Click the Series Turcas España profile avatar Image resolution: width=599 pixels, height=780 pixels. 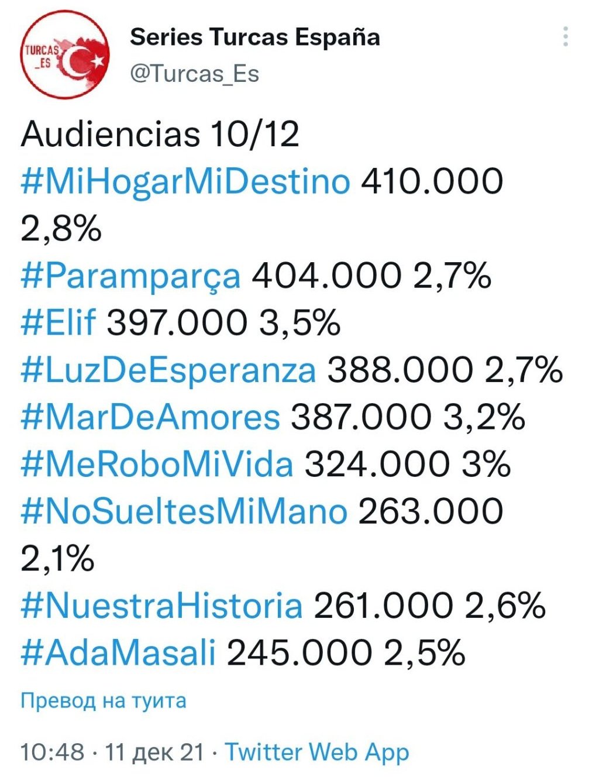(x=65, y=55)
